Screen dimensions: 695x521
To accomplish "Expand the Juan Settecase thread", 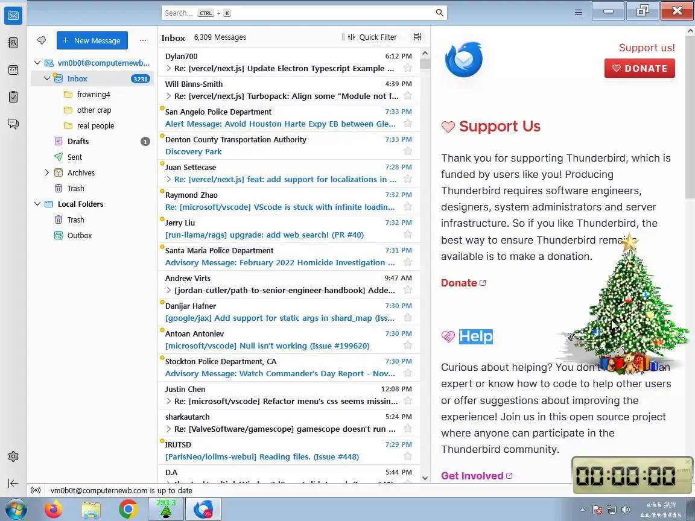I will click(x=169, y=179).
